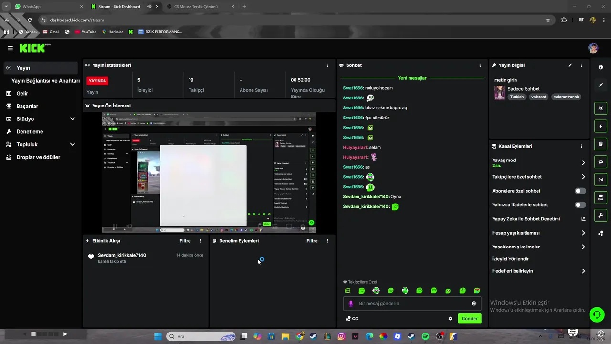The width and height of the screenshot is (611, 344).
Task: Toggle Yalnızca ifadelerle sohbet switch
Action: [580, 205]
